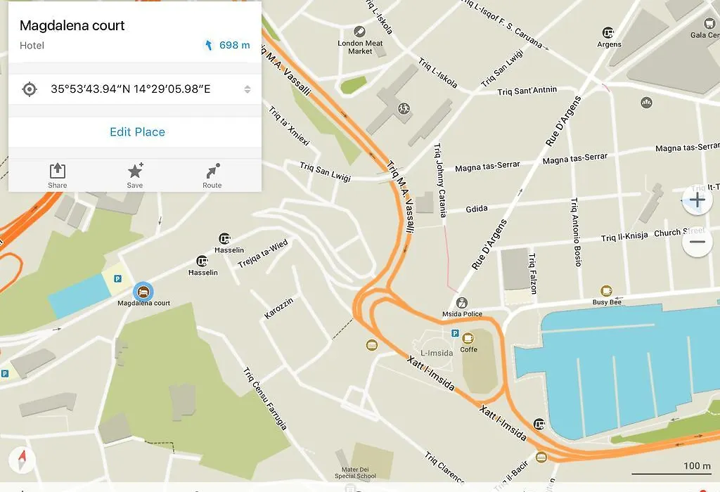
Task: Tap the Coffe cafe marker
Action: click(x=468, y=338)
